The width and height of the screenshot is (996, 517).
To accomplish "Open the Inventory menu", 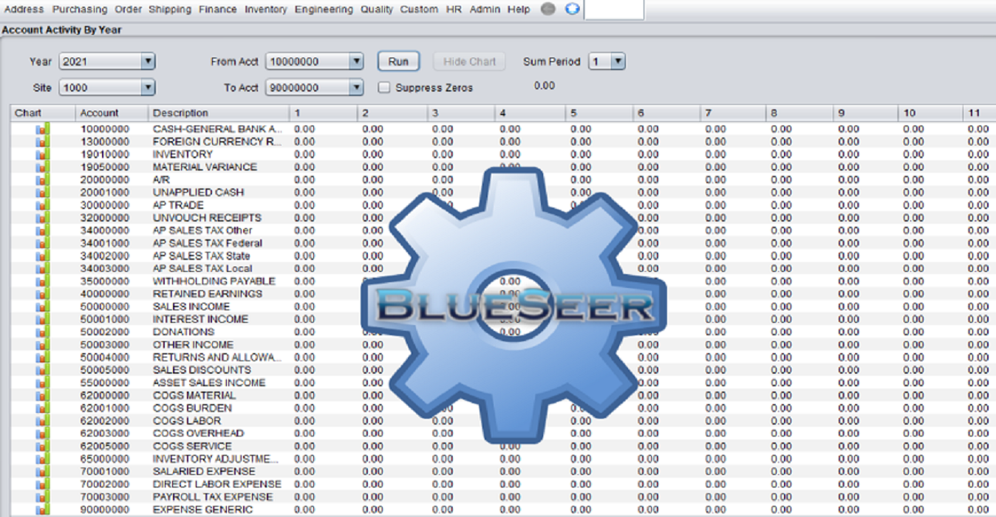I will pyautogui.click(x=265, y=10).
